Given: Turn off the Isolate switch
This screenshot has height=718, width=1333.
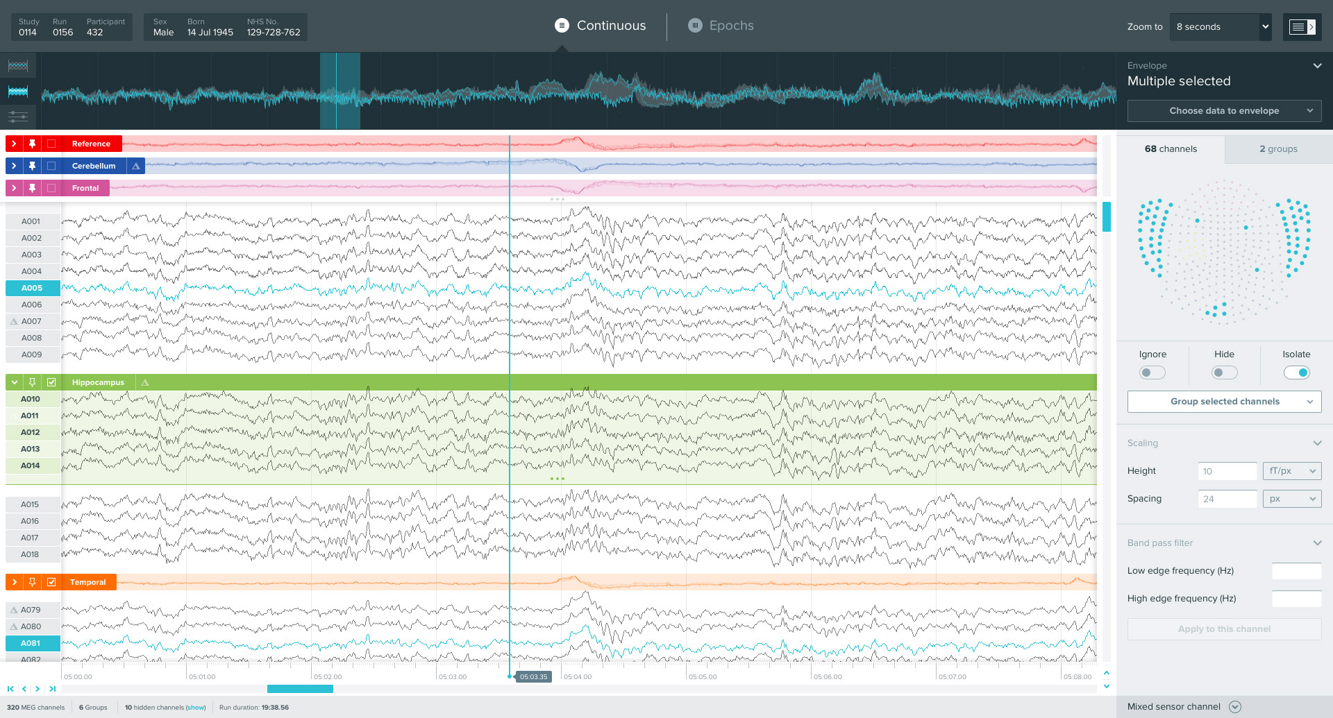Looking at the screenshot, I should 1297,373.
